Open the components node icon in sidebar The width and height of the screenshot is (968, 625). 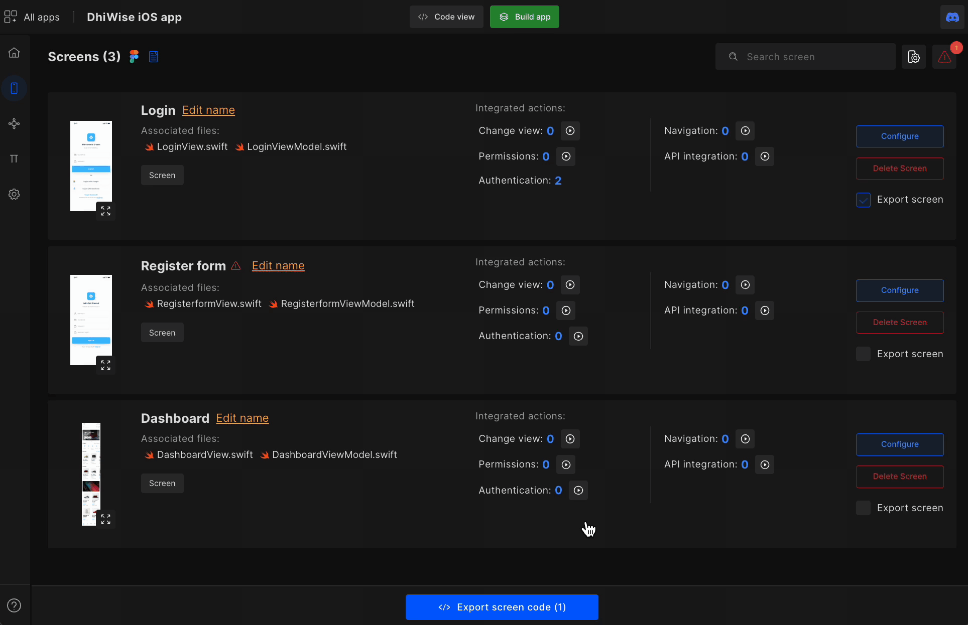coord(14,123)
